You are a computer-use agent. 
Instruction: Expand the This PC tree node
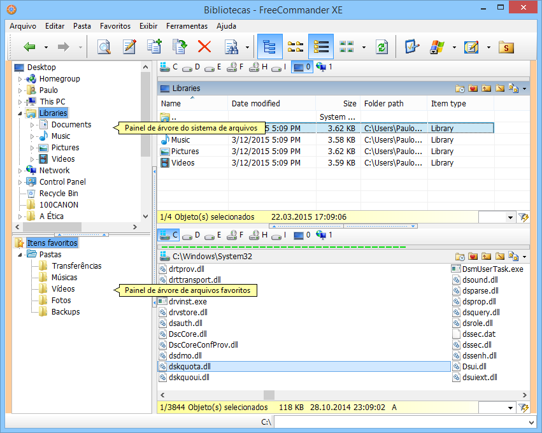(20, 102)
